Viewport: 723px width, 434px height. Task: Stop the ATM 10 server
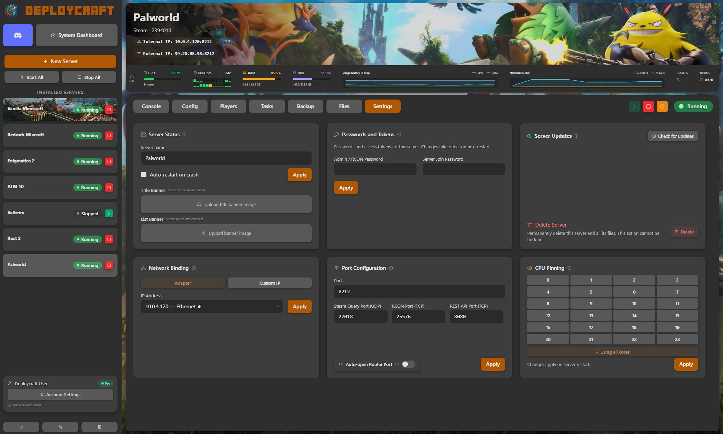pos(109,187)
